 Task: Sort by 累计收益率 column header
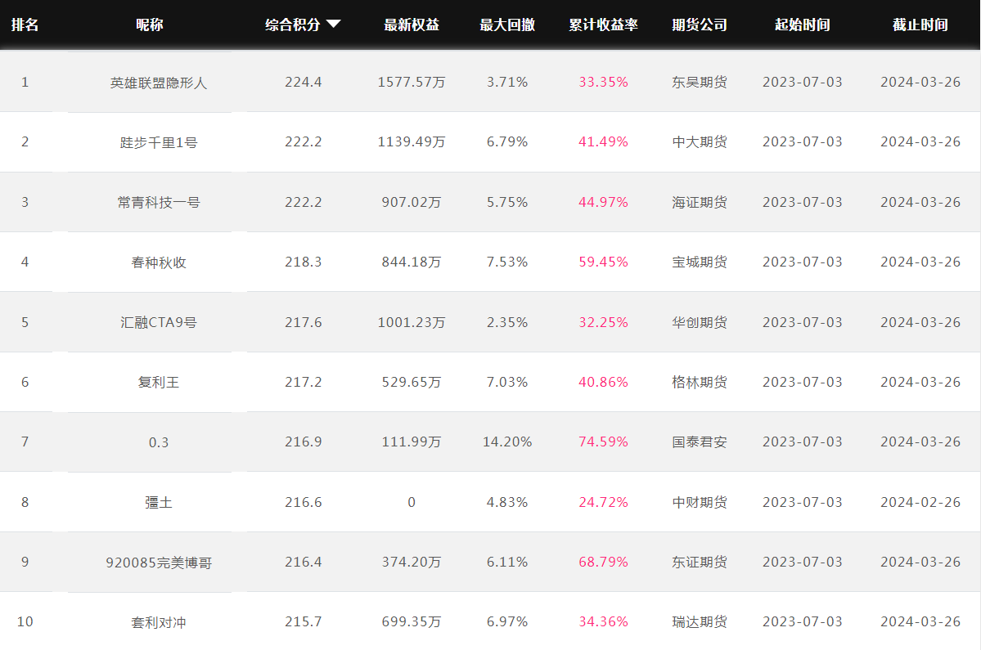603,25
